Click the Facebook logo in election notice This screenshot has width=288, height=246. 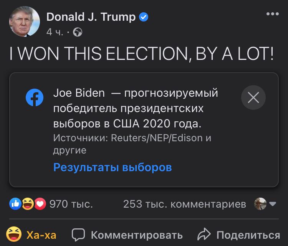[35, 97]
